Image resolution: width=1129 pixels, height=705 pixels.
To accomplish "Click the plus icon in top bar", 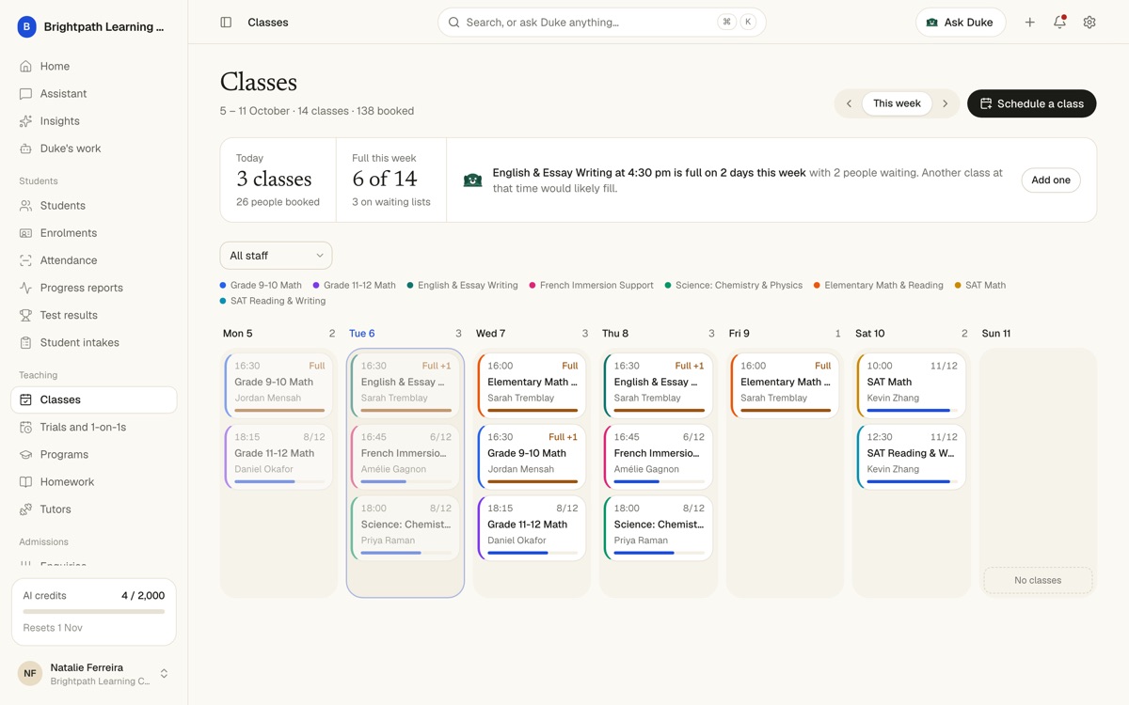I will [1030, 23].
